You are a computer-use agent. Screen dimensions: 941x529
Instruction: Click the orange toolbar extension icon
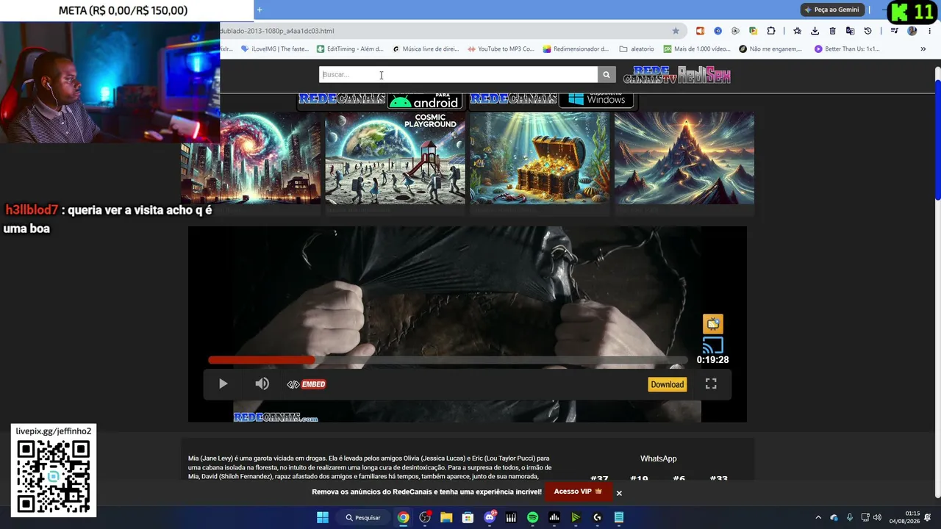tap(700, 31)
